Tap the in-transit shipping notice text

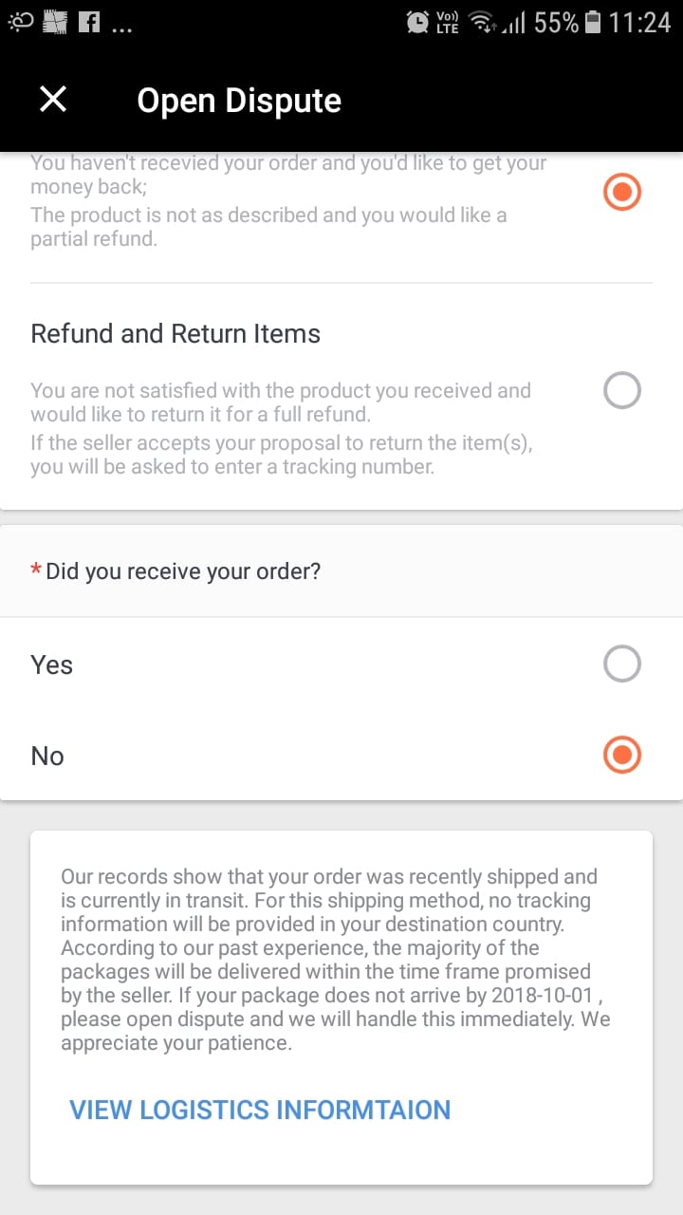(x=337, y=959)
